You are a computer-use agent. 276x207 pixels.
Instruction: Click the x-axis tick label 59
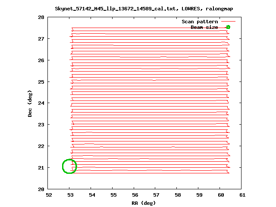[x=199, y=195]
